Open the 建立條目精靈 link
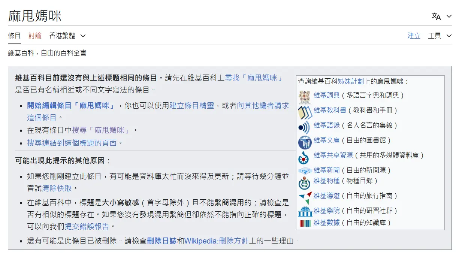 (x=192, y=106)
